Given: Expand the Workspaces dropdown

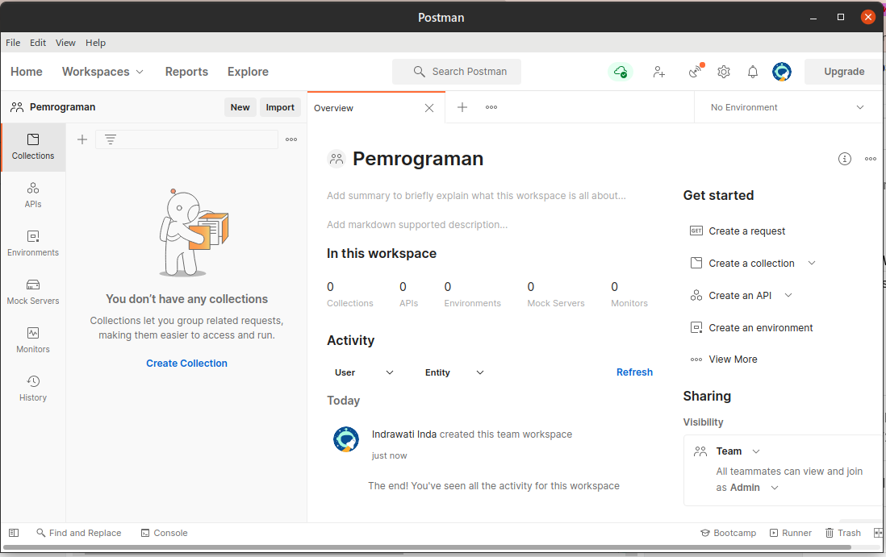Looking at the screenshot, I should (102, 72).
